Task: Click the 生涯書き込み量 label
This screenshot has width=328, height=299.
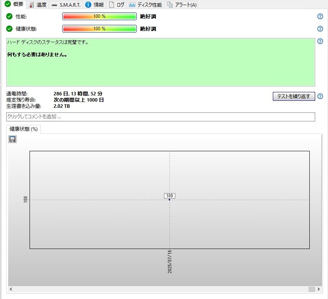Action: 24,106
